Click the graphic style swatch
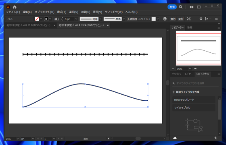Image resolution: width=226 pixels, height=145 pixels. pos(154,19)
